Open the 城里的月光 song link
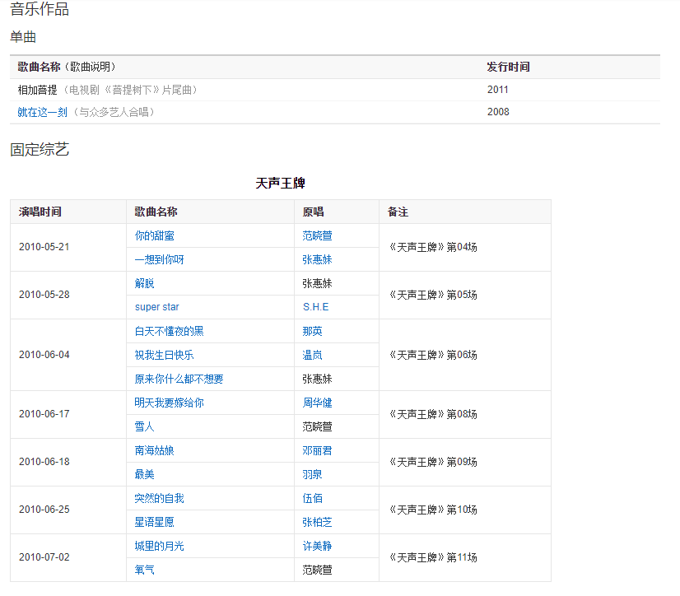 click(159, 547)
